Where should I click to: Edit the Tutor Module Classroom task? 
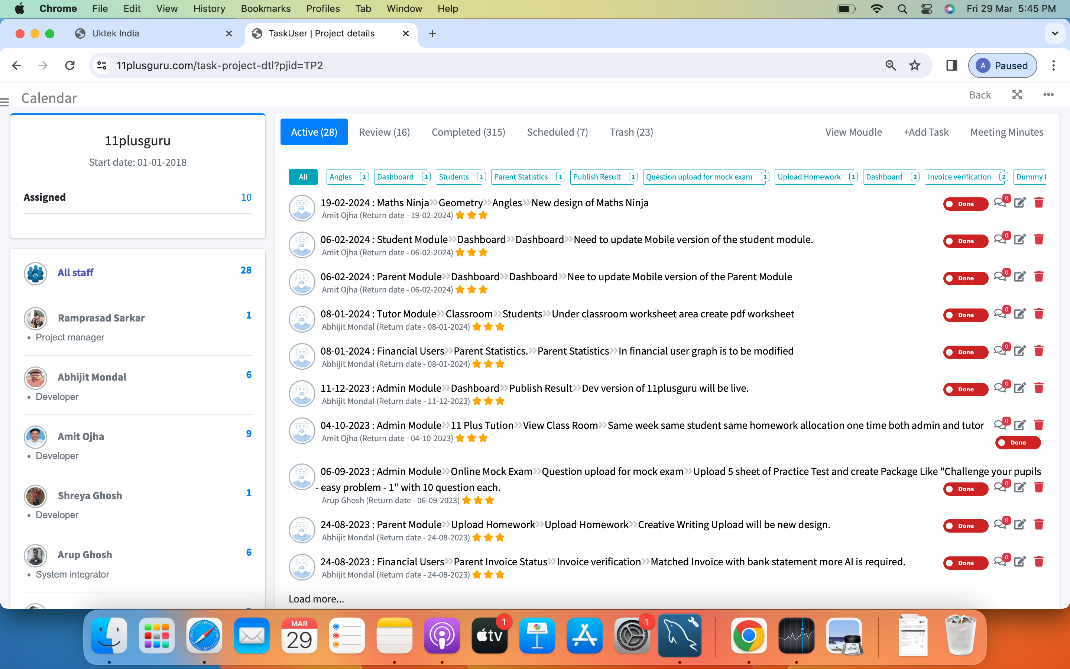[x=1019, y=314]
